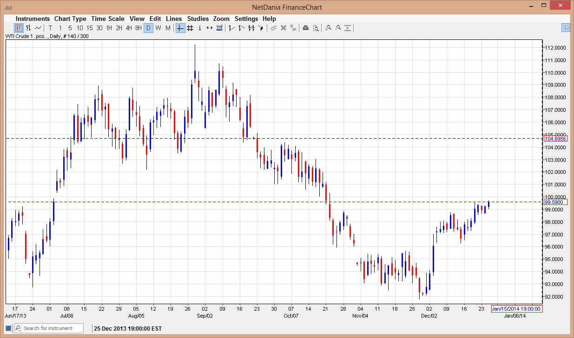
Task: Open the Time Scale menu
Action: point(107,19)
